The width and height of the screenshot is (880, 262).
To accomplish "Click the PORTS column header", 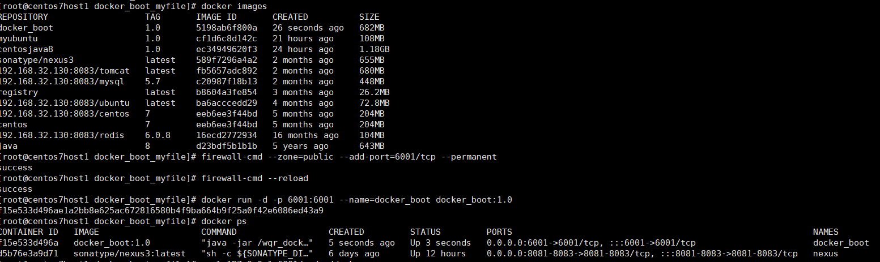I will [x=499, y=232].
